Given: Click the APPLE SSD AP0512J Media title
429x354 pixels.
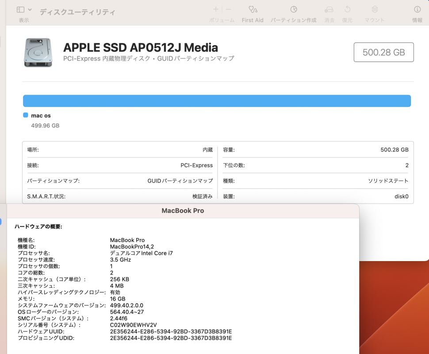Looking at the screenshot, I should [141, 47].
